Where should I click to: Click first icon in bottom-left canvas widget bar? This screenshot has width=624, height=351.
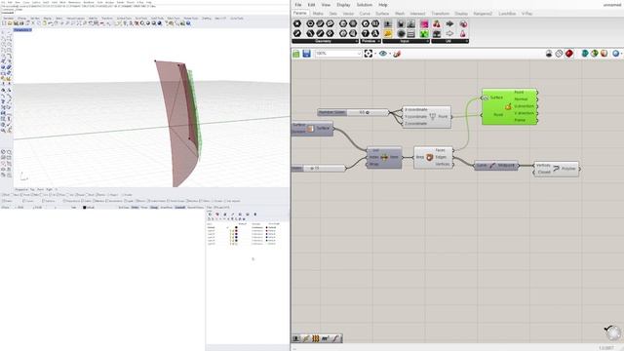[x=296, y=338]
